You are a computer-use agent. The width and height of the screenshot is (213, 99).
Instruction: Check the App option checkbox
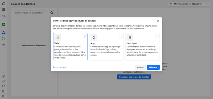click(x=121, y=36)
